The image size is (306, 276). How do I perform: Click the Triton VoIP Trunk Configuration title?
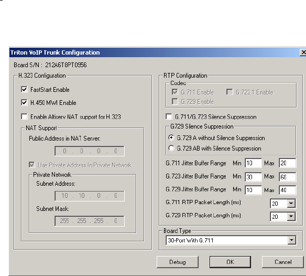point(55,52)
